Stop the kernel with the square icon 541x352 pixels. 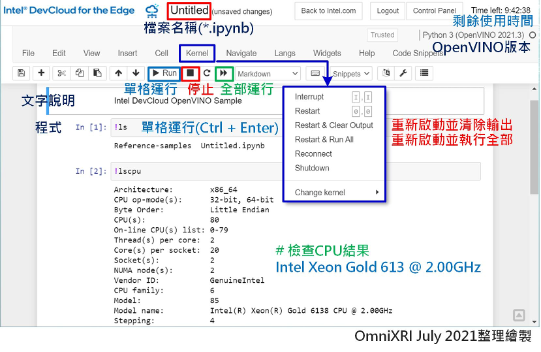pos(190,73)
